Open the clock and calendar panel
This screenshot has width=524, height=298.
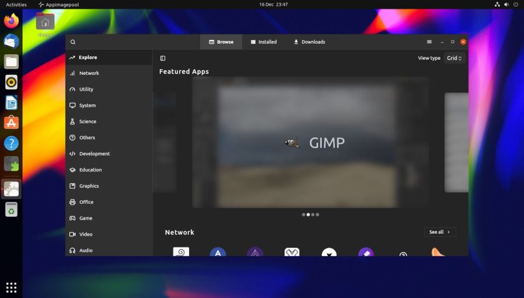pyautogui.click(x=273, y=4)
